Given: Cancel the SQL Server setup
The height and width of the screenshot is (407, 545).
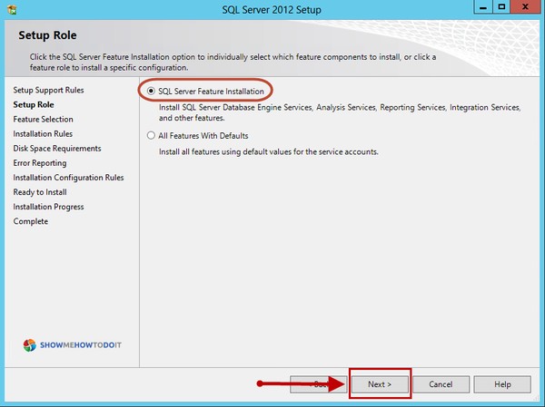Looking at the screenshot, I should (x=441, y=384).
